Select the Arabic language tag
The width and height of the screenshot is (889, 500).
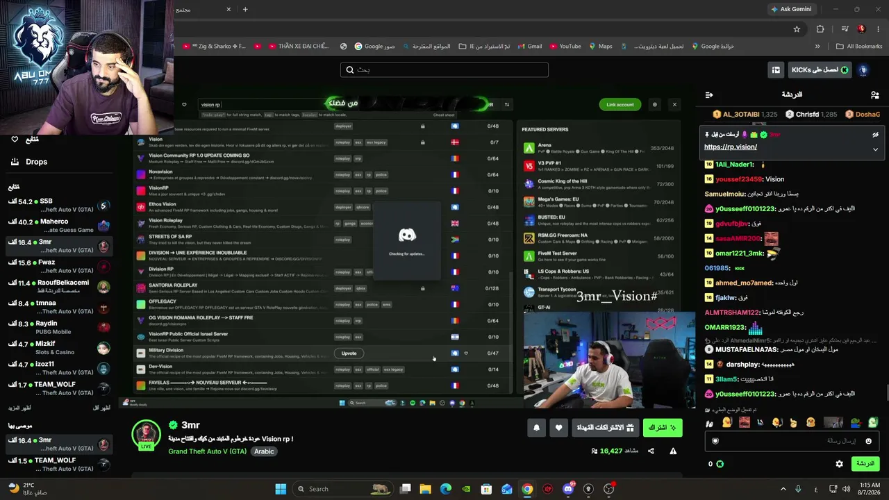(264, 451)
